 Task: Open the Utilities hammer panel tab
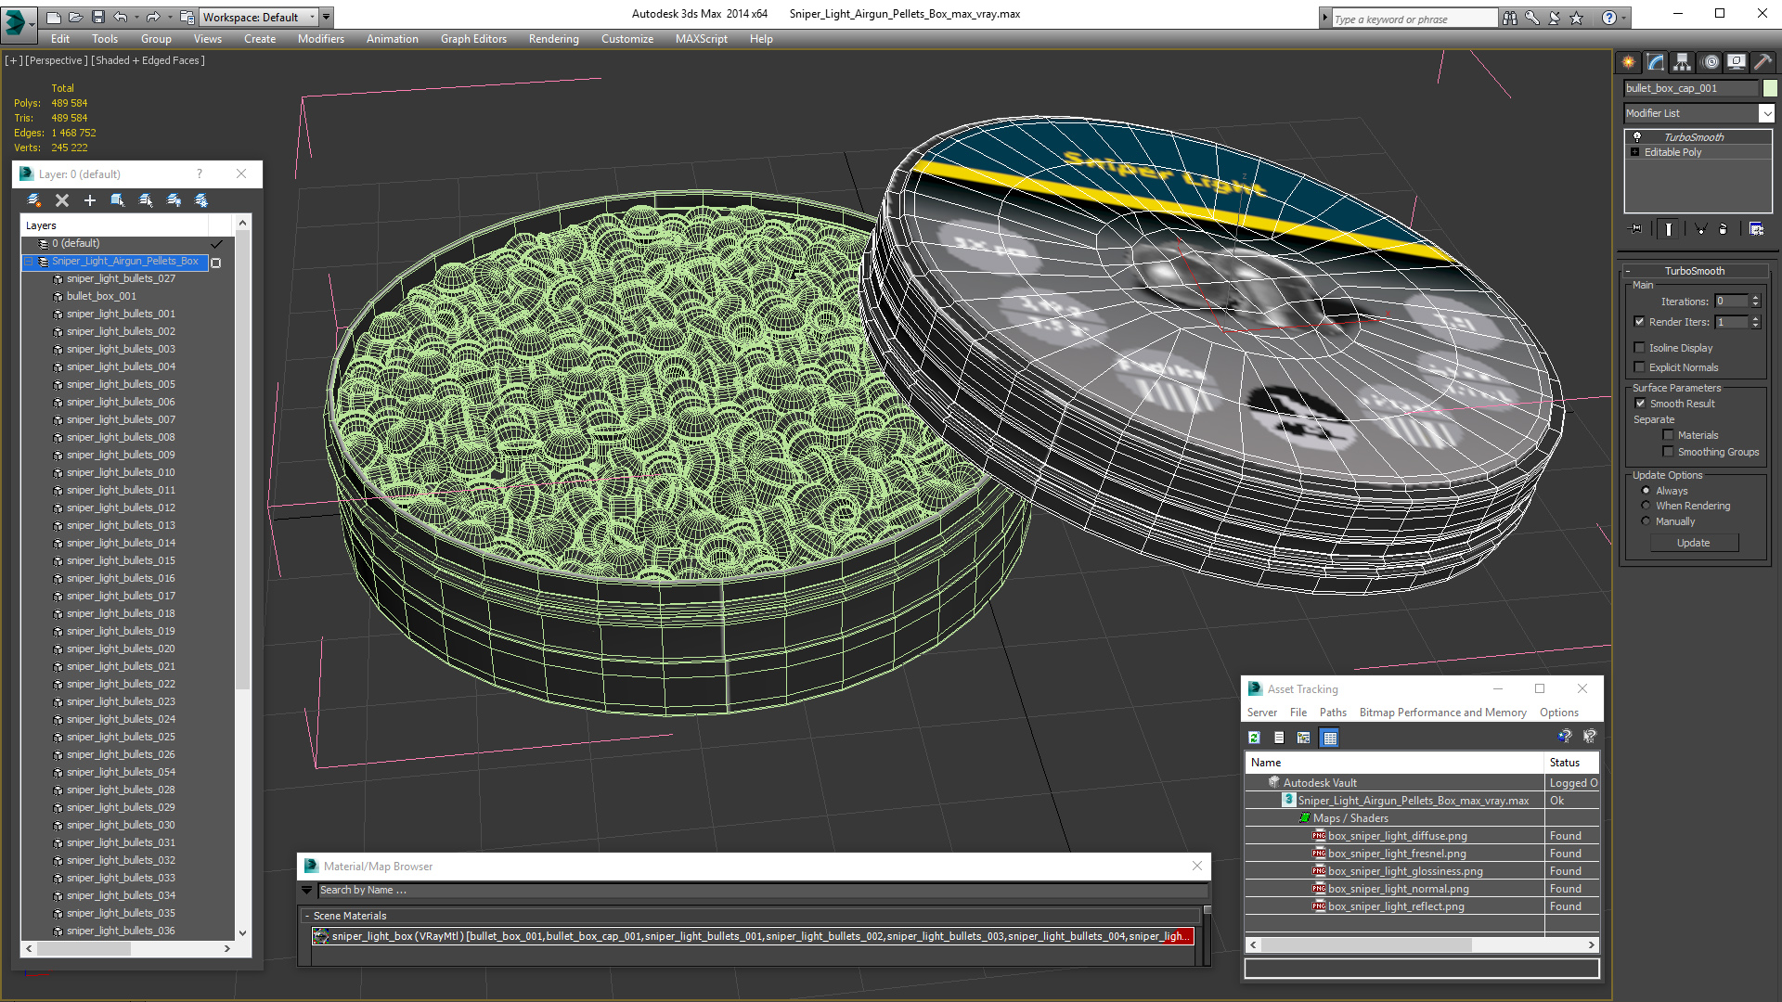click(1763, 62)
